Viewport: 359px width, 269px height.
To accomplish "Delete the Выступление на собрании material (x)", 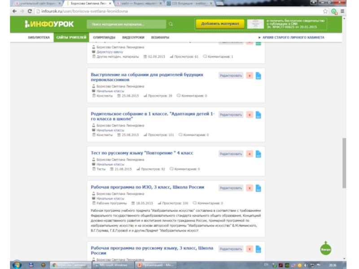I will pos(250,76).
